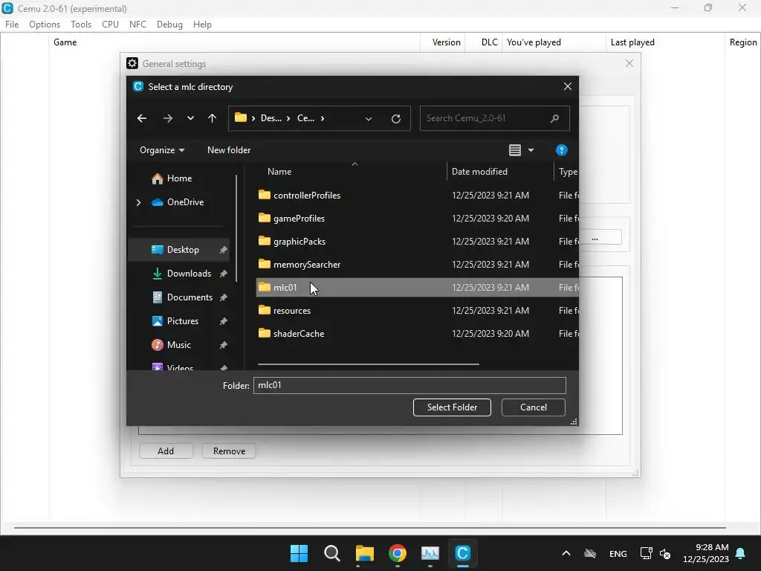This screenshot has width=761, height=571.
Task: Expand the OneDrive tree node
Action: point(138,202)
